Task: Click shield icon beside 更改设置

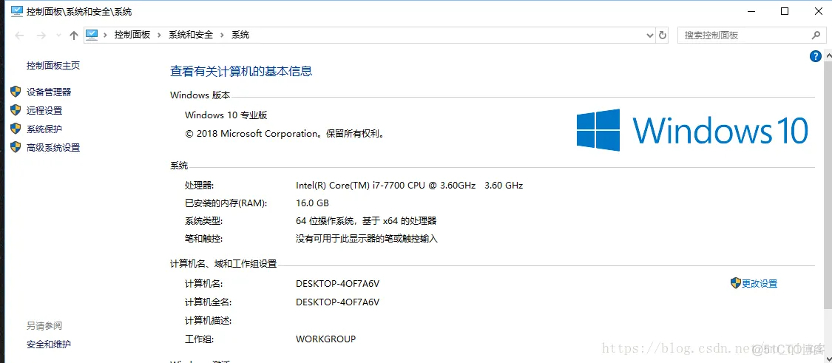Action: pyautogui.click(x=735, y=283)
